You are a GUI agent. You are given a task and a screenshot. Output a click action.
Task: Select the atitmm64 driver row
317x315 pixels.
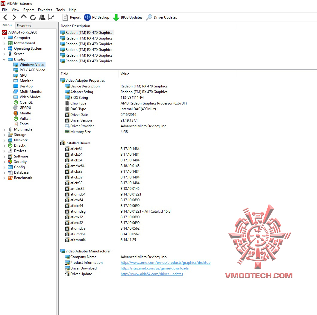click(x=100, y=240)
